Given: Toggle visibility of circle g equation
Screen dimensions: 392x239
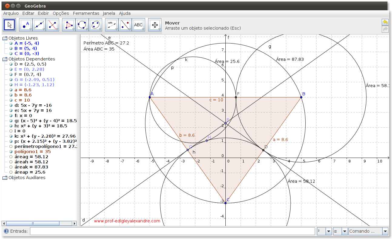Looking at the screenshot, I should pos(11,121).
